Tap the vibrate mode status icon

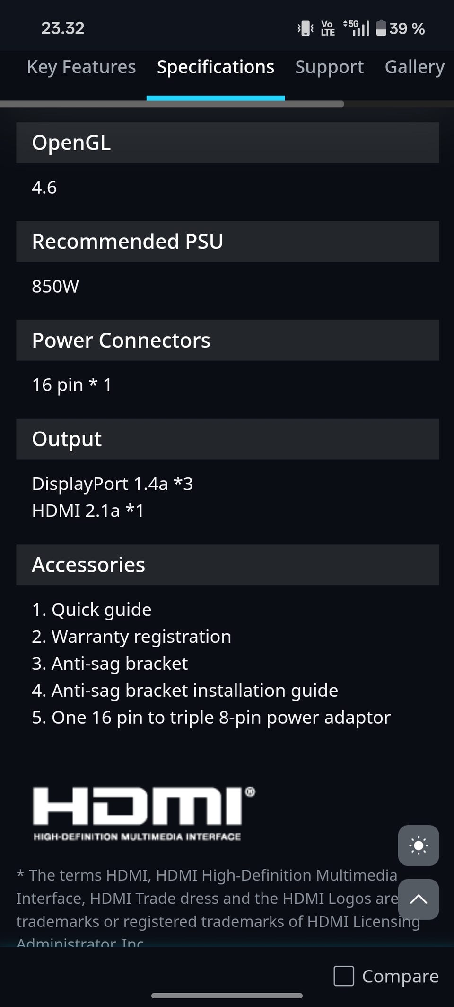[x=306, y=28]
